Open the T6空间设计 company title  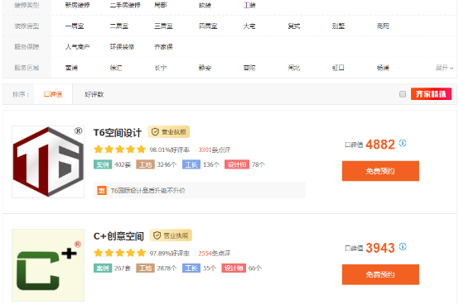(x=118, y=132)
